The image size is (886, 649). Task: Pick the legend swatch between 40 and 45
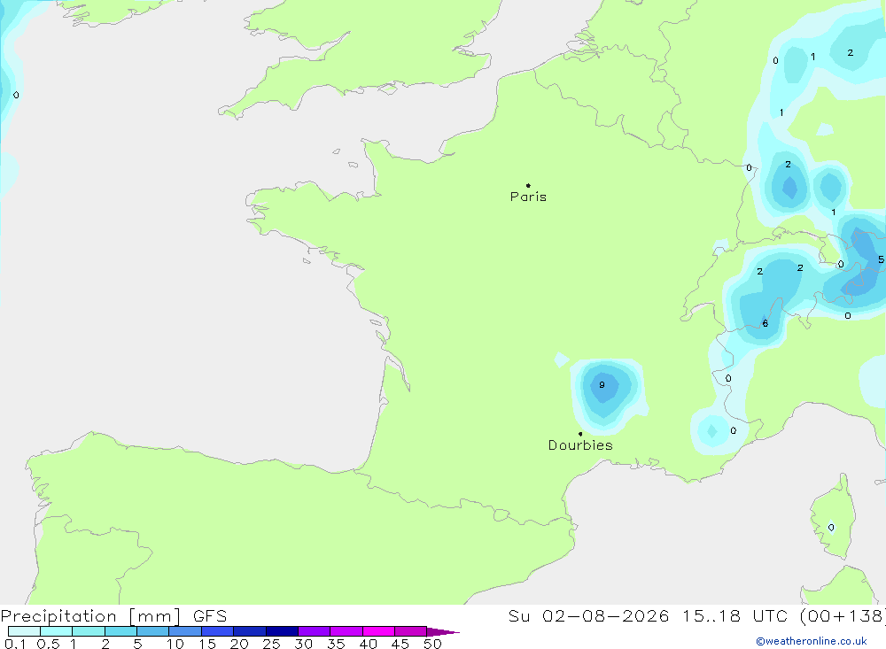[x=378, y=631]
